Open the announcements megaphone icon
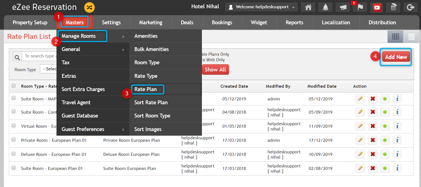This screenshot has width=421, height=187. click(342, 7)
